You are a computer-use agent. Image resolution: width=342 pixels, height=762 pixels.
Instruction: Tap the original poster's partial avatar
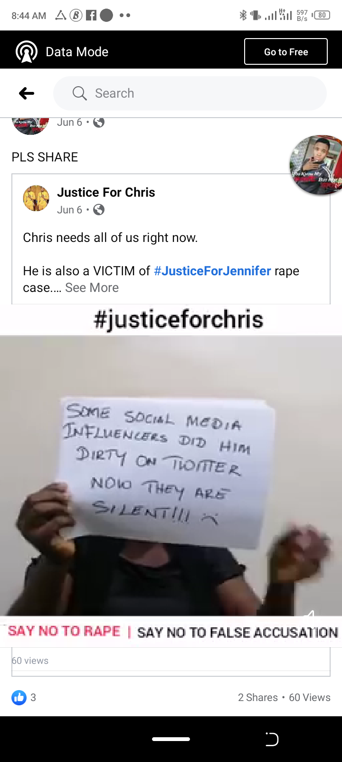(30, 126)
